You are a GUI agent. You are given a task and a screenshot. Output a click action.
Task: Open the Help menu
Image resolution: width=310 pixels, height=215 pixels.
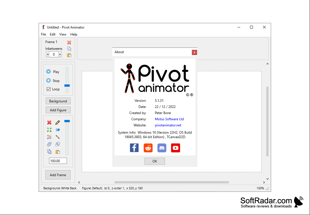pos(74,34)
